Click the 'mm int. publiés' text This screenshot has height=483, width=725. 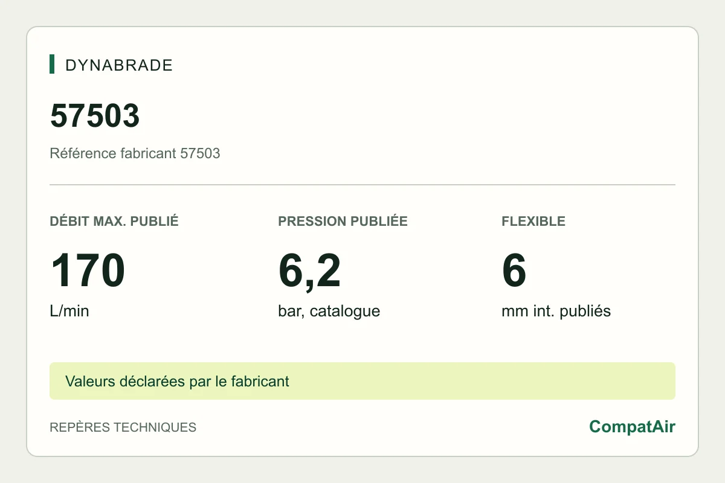pyautogui.click(x=556, y=312)
